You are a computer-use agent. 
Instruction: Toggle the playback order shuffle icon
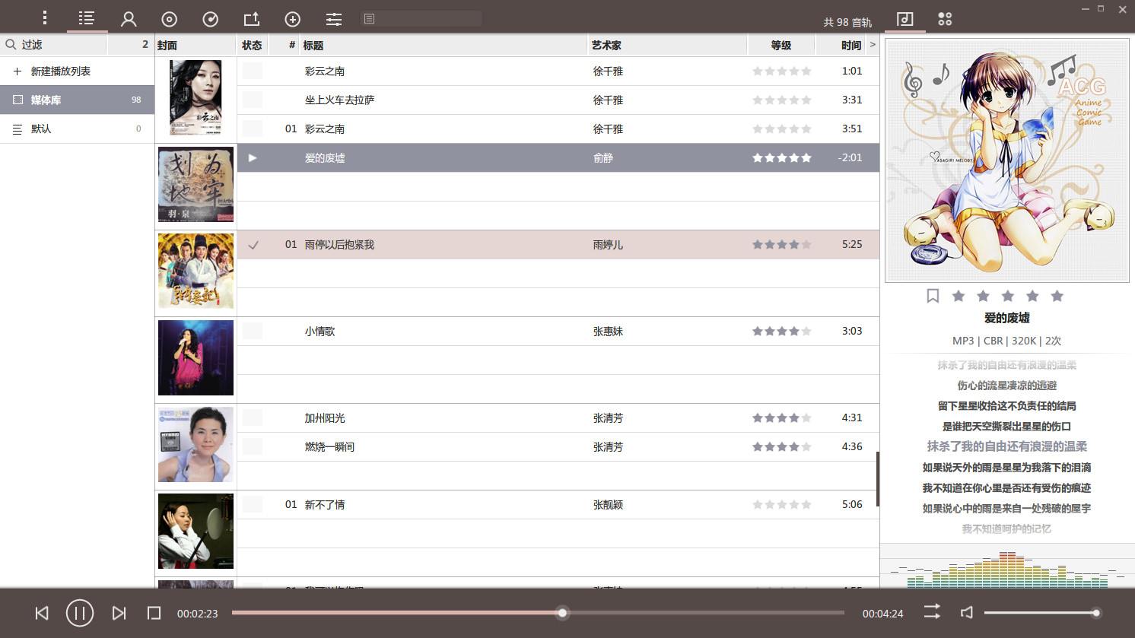(x=932, y=611)
